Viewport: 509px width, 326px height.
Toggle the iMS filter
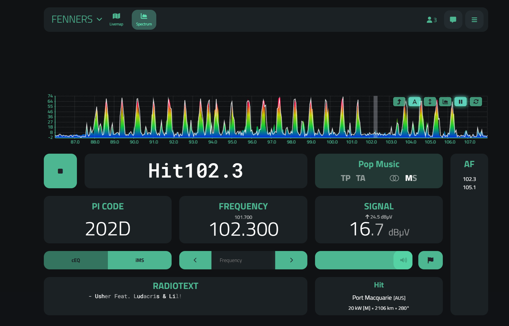(x=139, y=260)
